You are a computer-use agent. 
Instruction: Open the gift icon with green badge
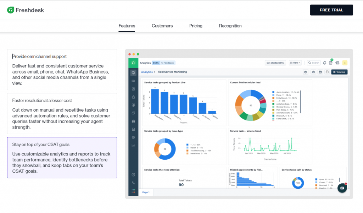pos(331,62)
